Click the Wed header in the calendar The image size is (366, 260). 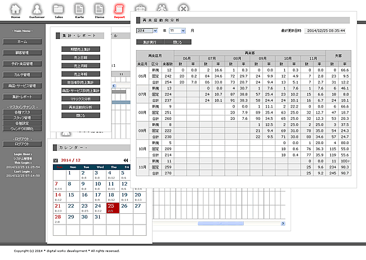[x=100, y=167]
